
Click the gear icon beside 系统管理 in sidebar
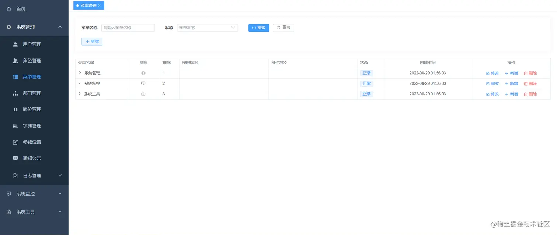[9, 27]
